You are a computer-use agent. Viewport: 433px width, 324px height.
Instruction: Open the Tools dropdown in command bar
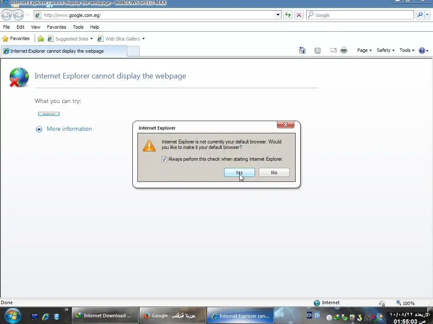[407, 50]
